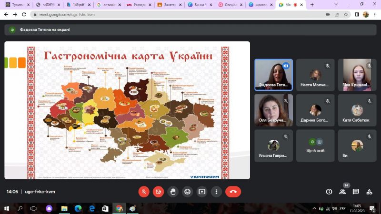Select Віка Крижані... video tile
The height and width of the screenshot is (214, 381).
pyautogui.click(x=357, y=75)
